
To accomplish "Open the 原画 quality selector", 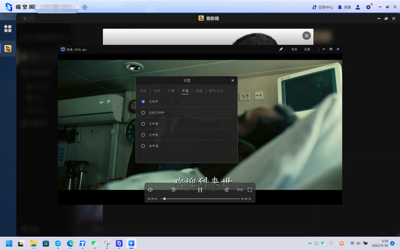I will (x=294, y=49).
